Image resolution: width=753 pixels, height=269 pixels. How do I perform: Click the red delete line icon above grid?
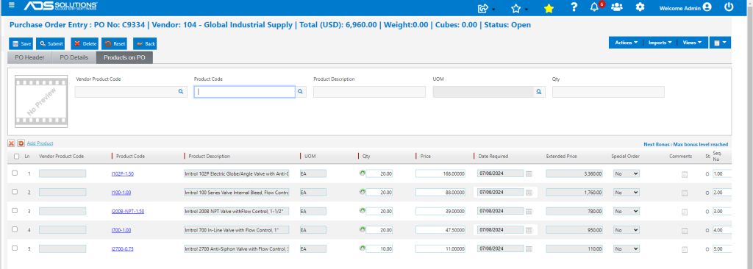[x=12, y=143]
